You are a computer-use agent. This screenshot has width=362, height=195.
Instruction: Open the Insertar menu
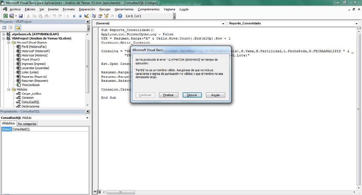[x=53, y=9]
